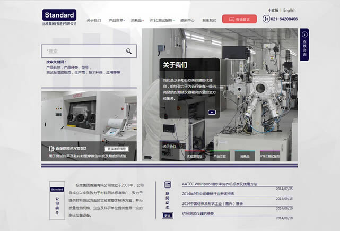340x231 pixels.
Task: Switch language to English
Action: tap(289, 10)
